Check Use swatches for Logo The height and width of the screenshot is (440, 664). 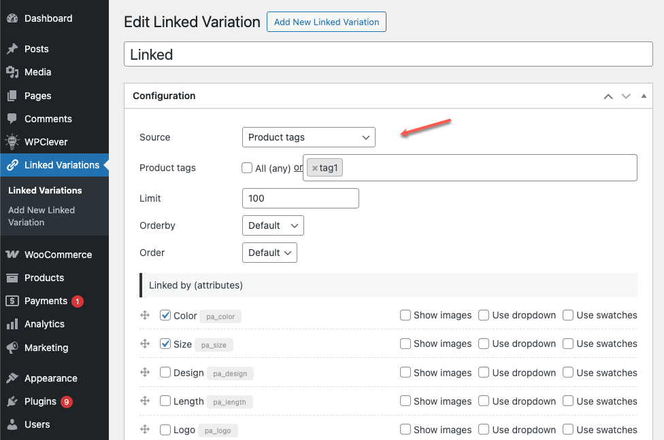click(568, 429)
